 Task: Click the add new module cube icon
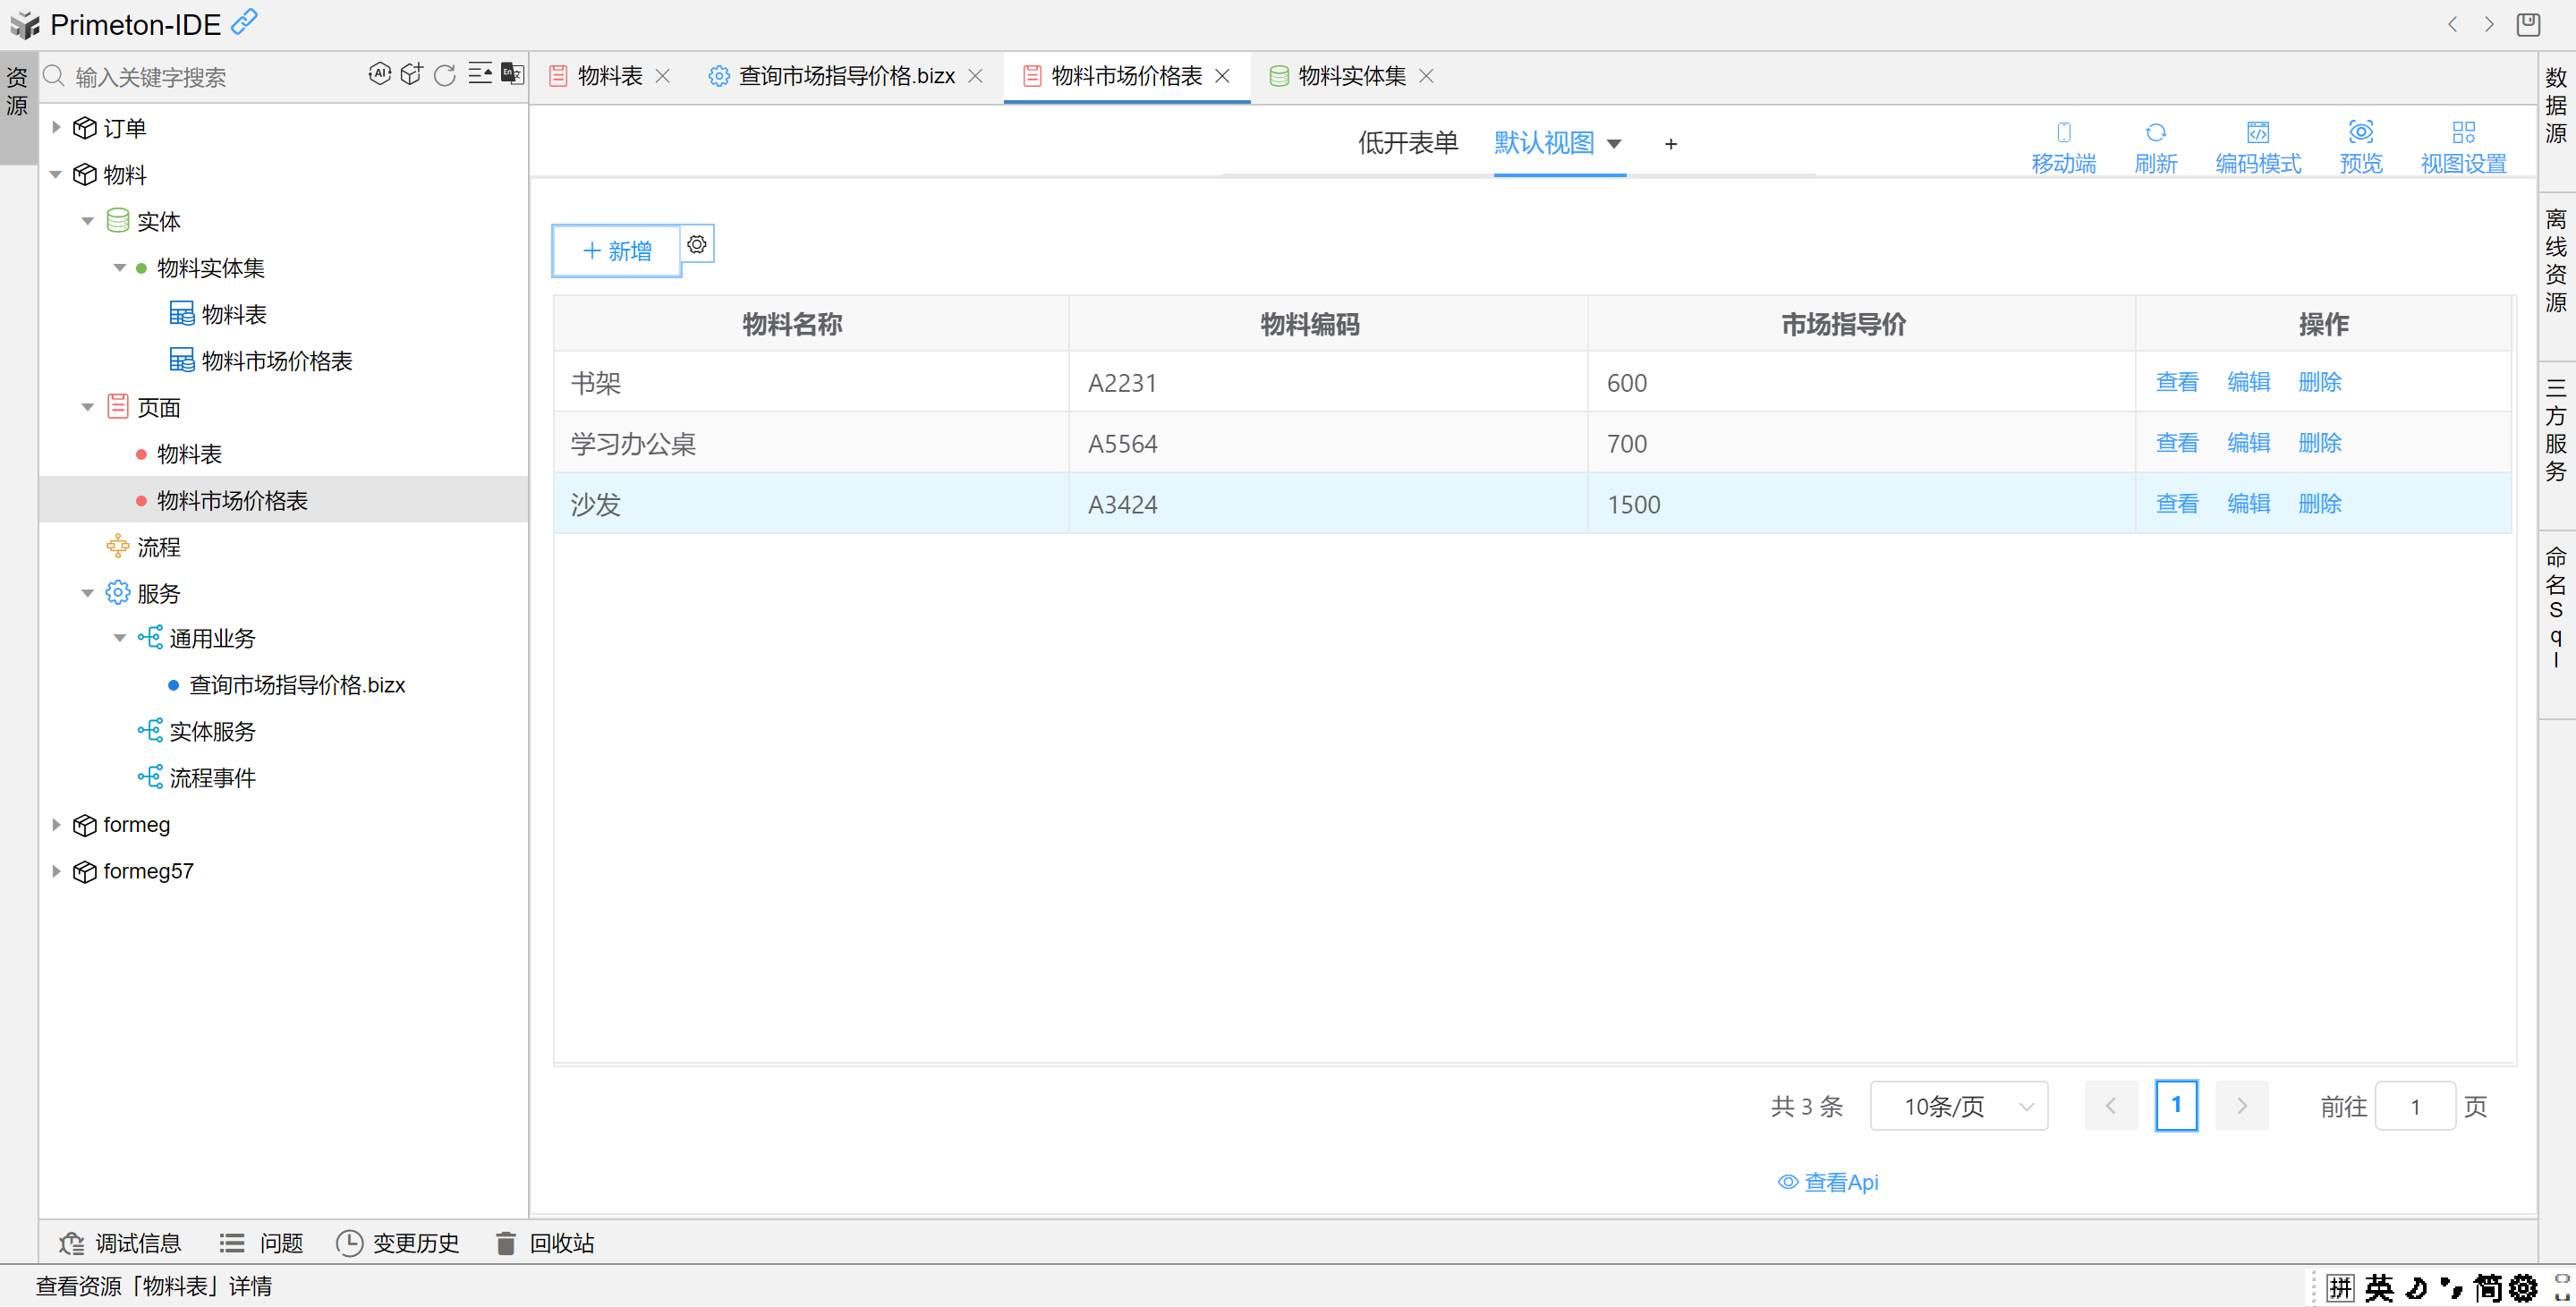pos(412,74)
